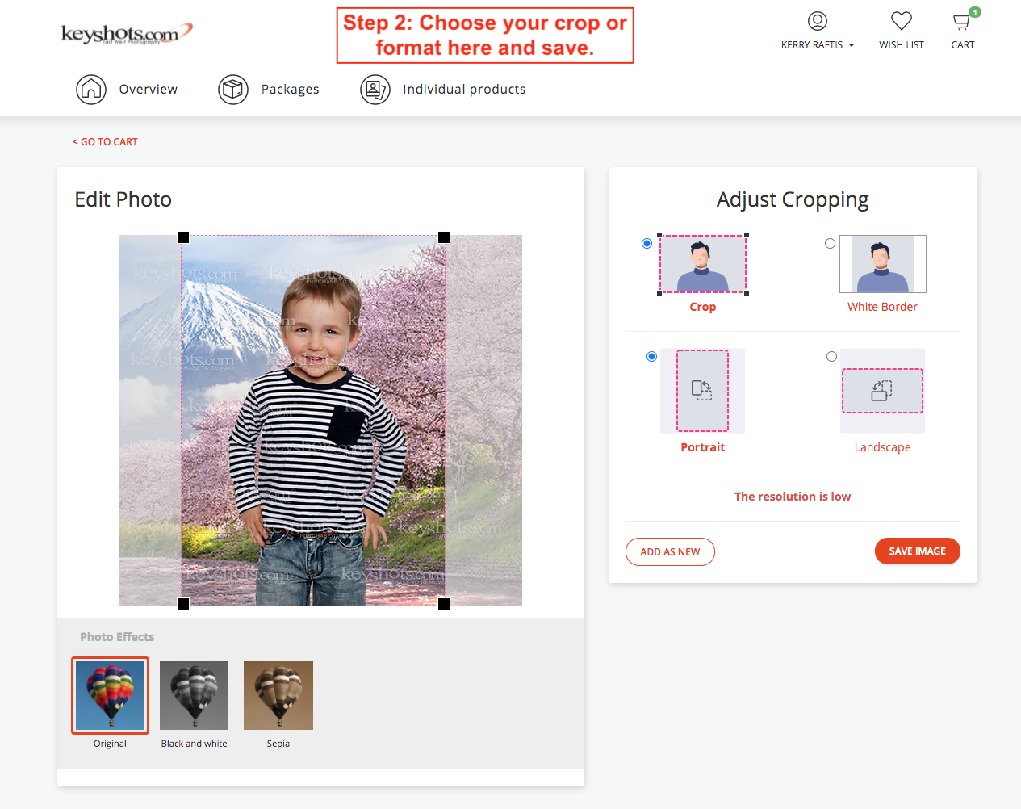Click the Overview home icon
The height and width of the screenshot is (809, 1021).
[x=91, y=90]
